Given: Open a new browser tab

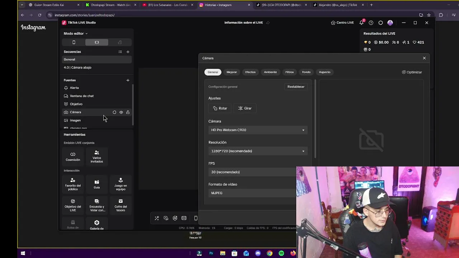Looking at the screenshot, I should [372, 5].
